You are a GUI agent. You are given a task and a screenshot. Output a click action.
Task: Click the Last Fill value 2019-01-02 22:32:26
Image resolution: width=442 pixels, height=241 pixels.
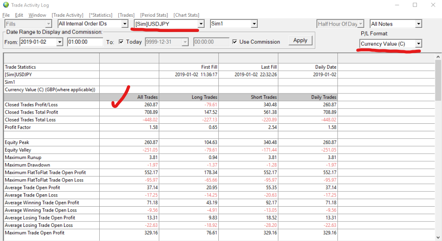click(256, 74)
